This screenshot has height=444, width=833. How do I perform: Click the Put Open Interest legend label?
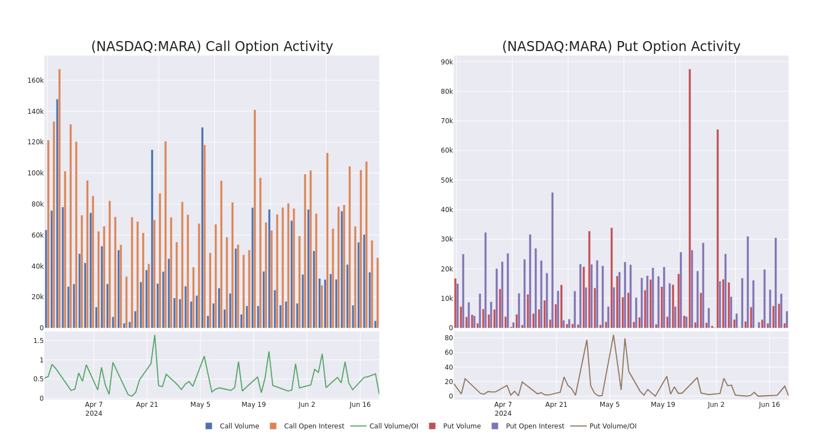(x=535, y=426)
